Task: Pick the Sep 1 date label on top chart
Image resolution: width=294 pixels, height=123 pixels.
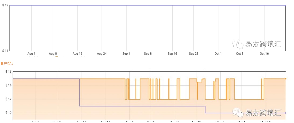Action: point(126,54)
